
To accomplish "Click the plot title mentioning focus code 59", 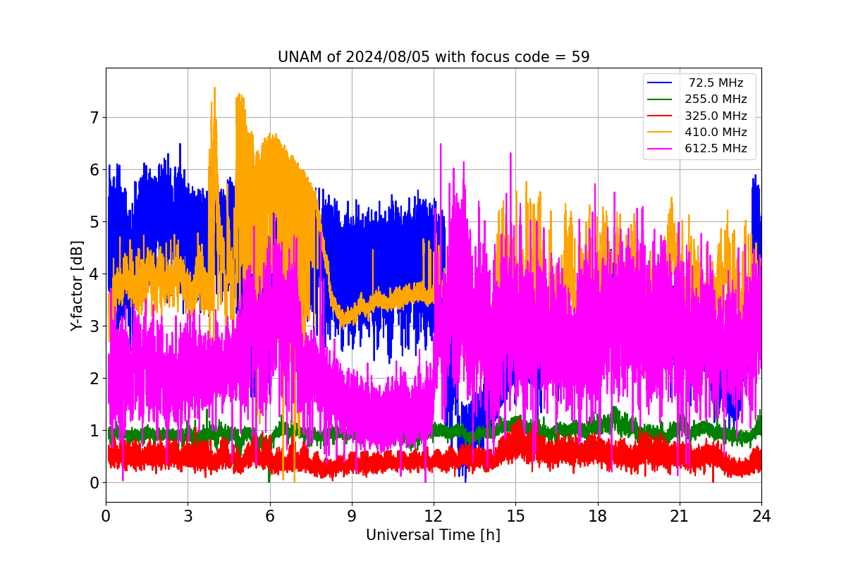I will click(434, 57).
